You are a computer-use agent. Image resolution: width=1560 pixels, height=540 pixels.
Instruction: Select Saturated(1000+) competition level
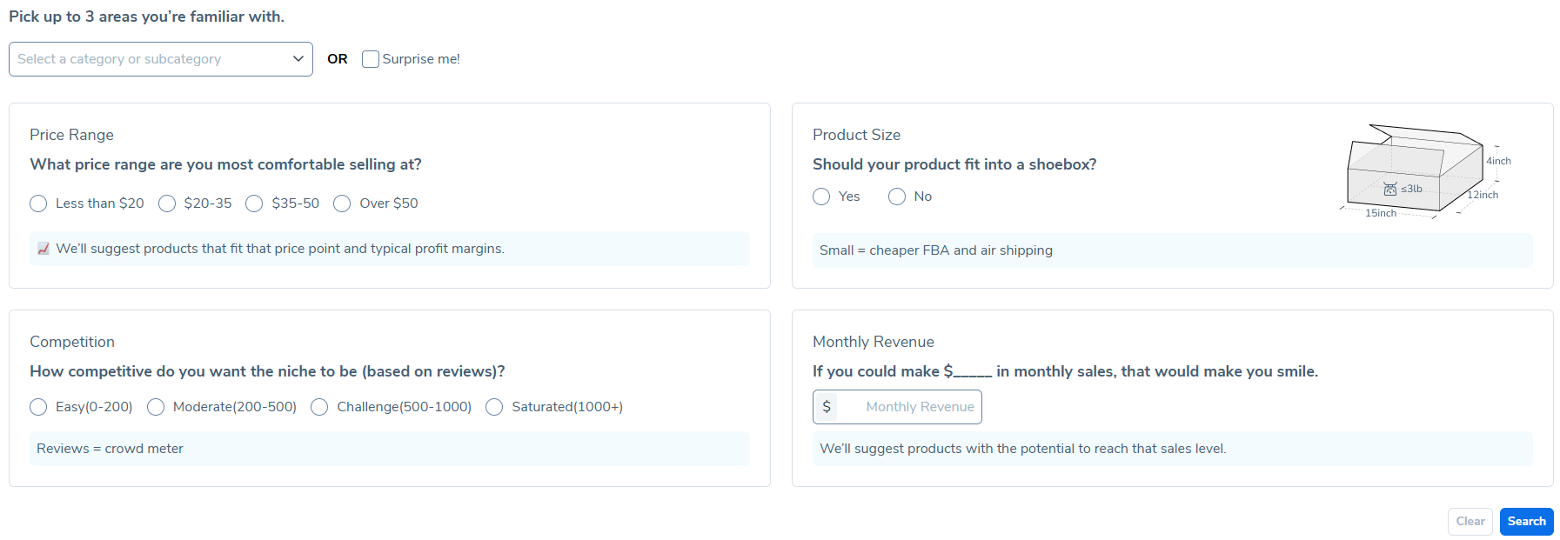click(x=494, y=407)
